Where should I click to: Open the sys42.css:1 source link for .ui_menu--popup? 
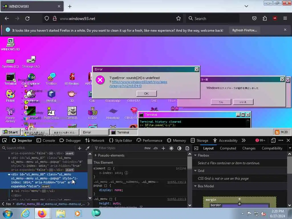point(177,182)
